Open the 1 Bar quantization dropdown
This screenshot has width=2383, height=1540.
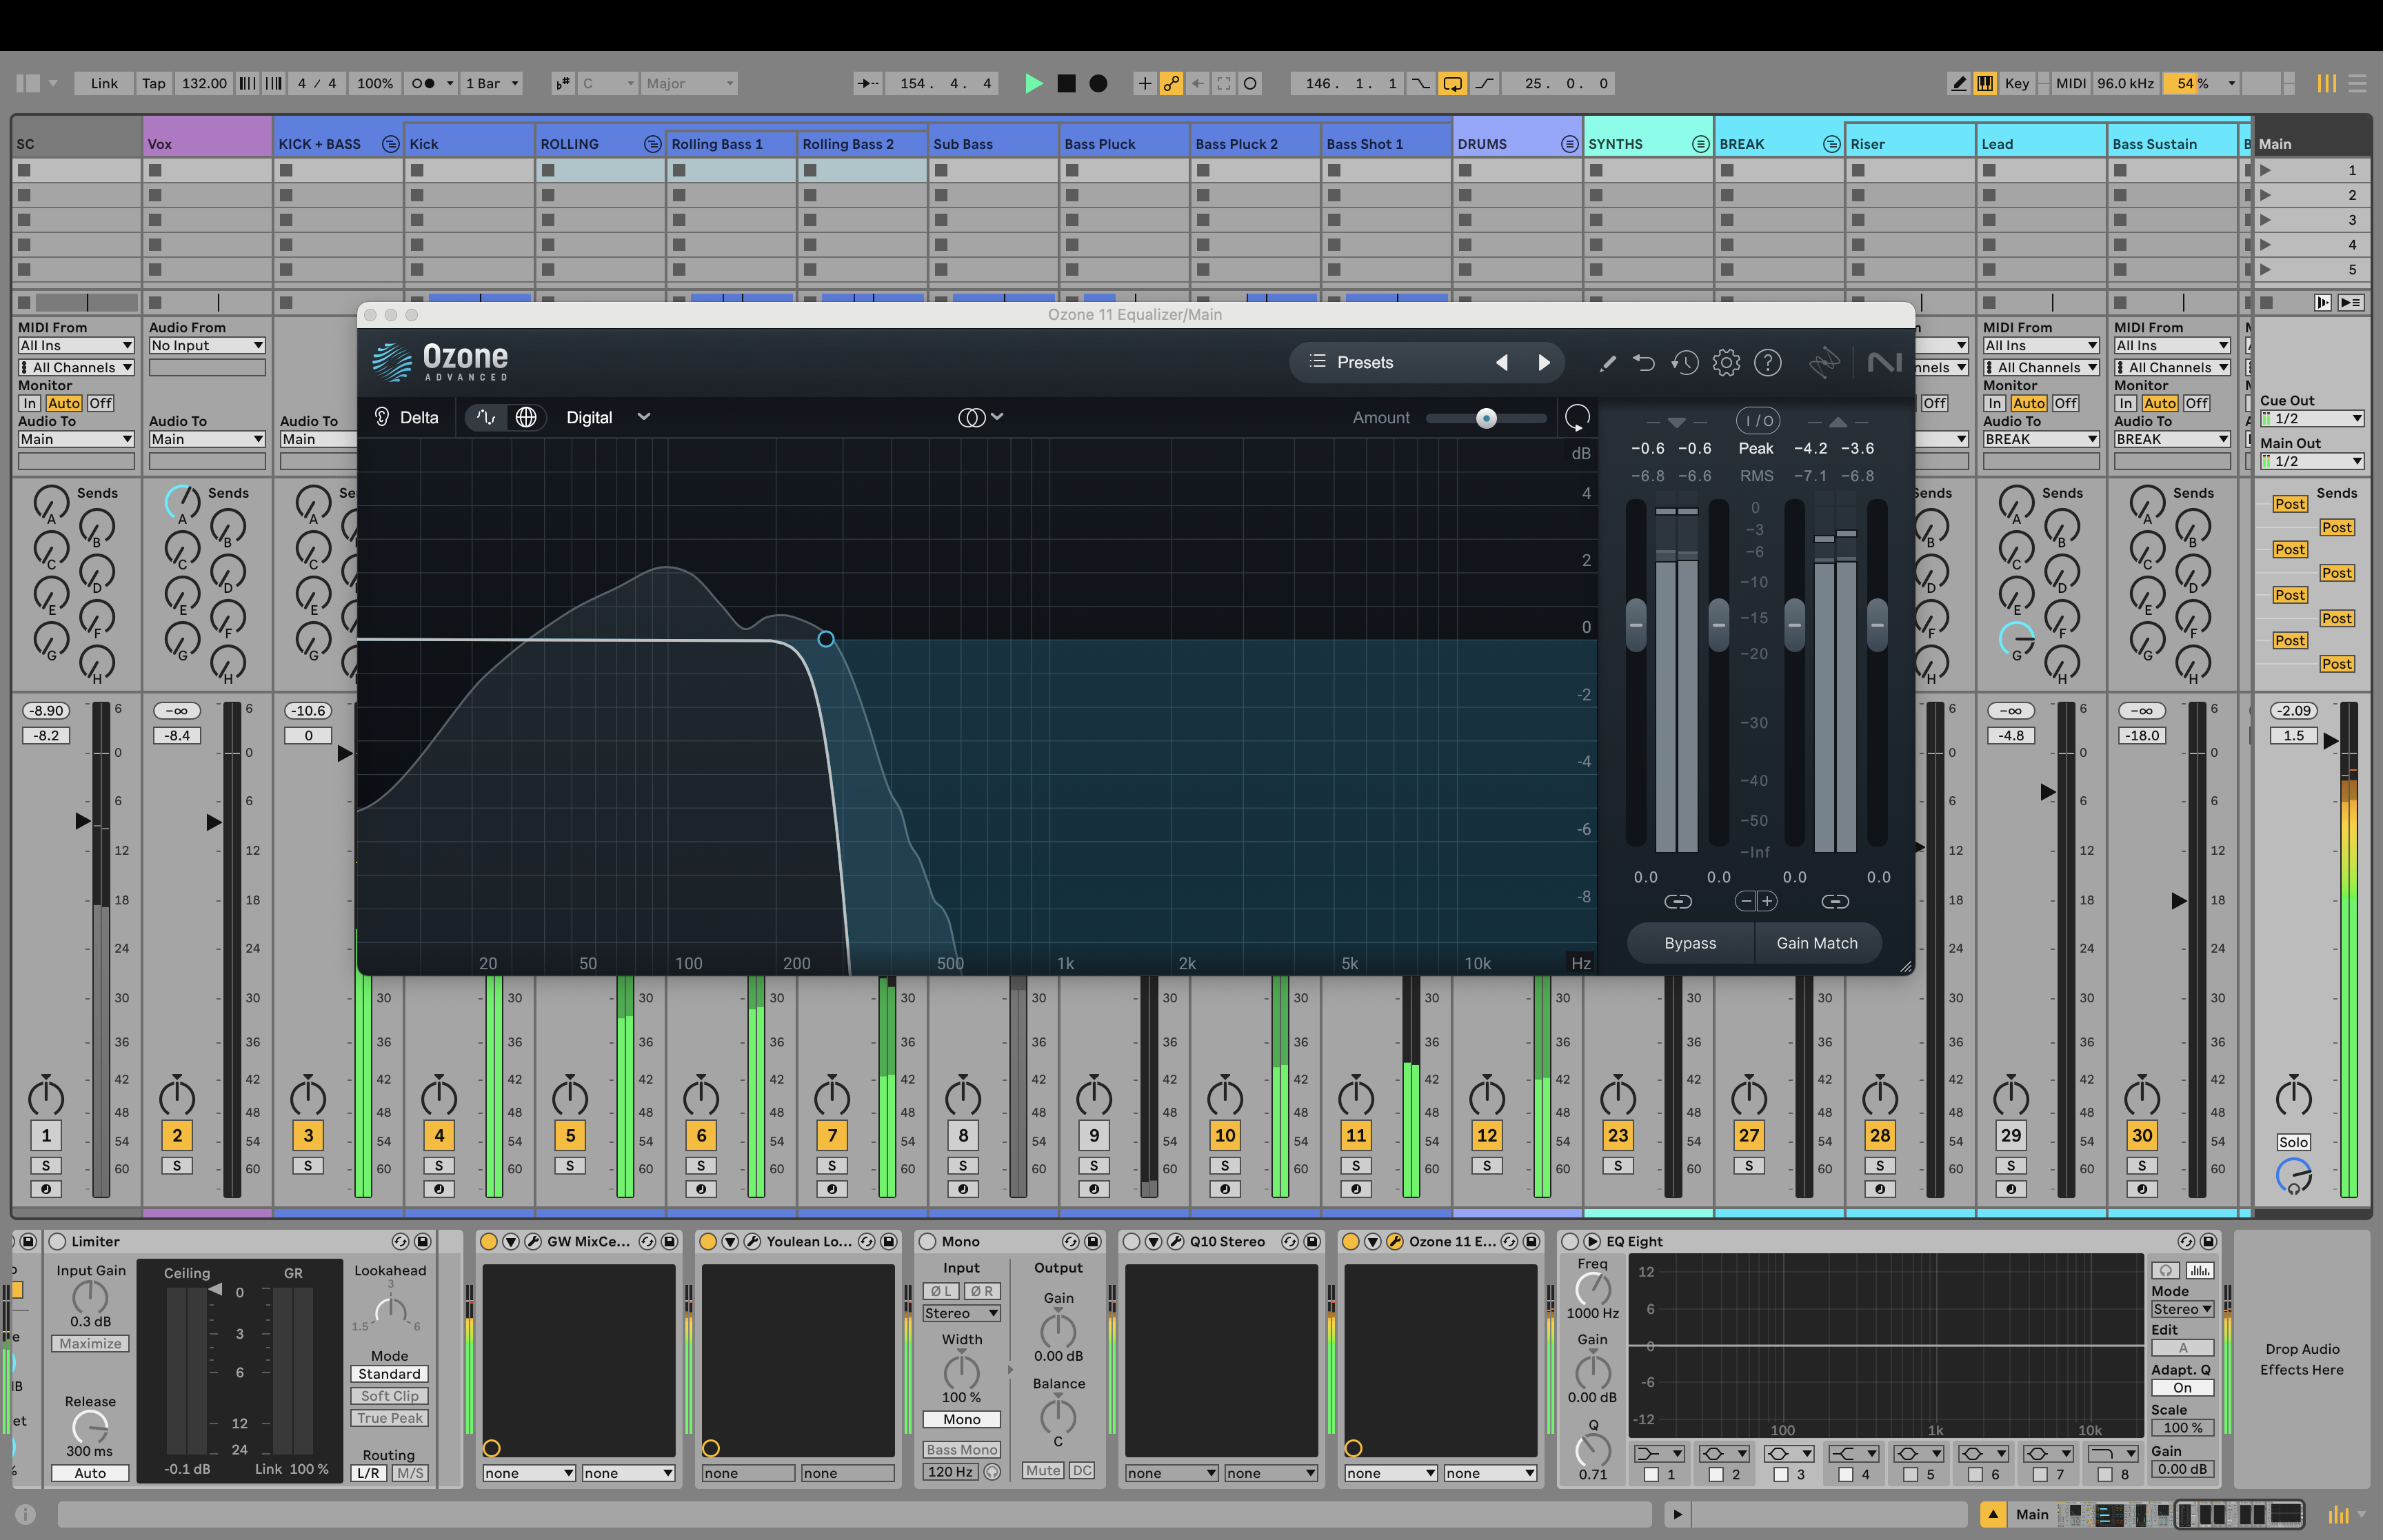491,84
